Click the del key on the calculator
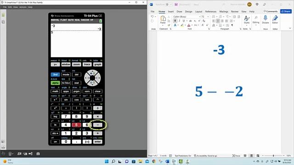 tap(77, 74)
